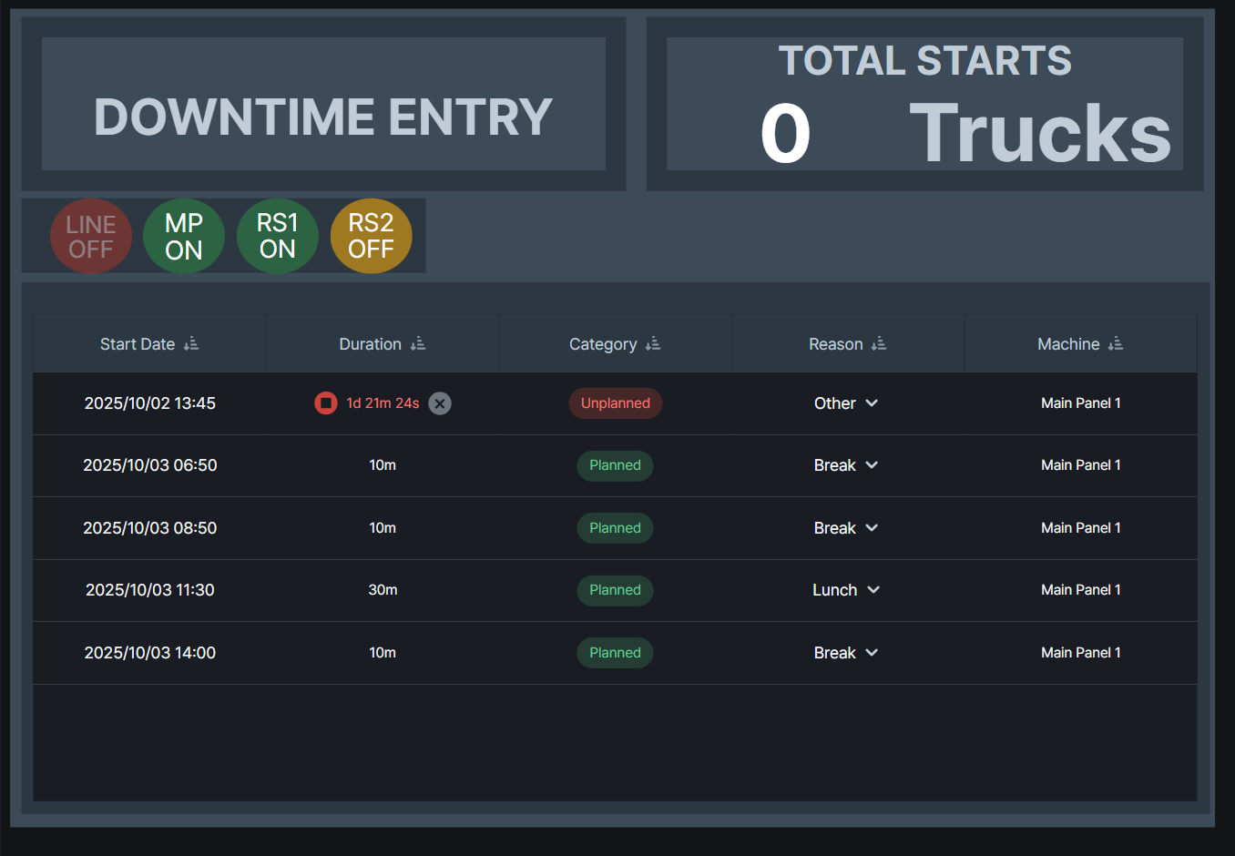Toggle the LINE OFF status indicator
This screenshot has height=856, width=1235.
coord(91,235)
